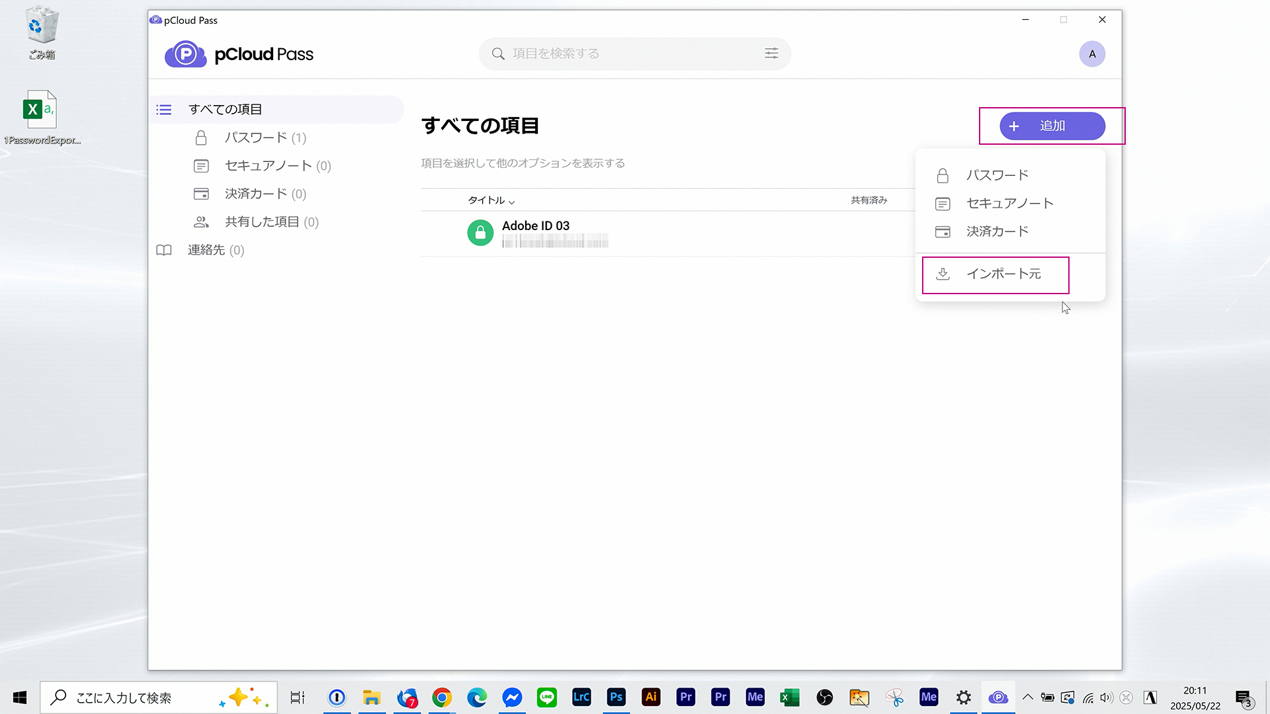Click the すべての項目 page heading
The image size is (1270, 714).
(x=480, y=126)
